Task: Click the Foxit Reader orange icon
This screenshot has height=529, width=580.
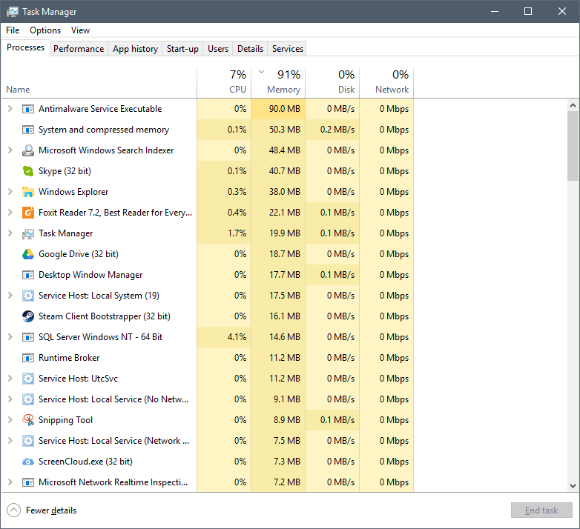Action: tap(28, 213)
